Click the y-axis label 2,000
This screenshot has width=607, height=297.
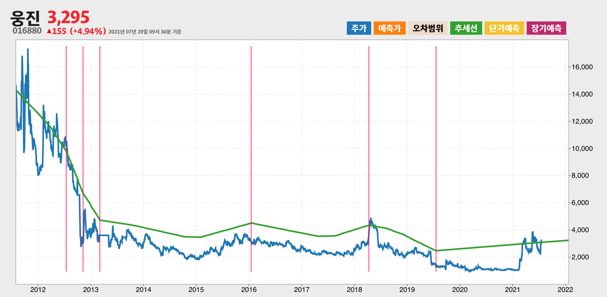pos(580,257)
